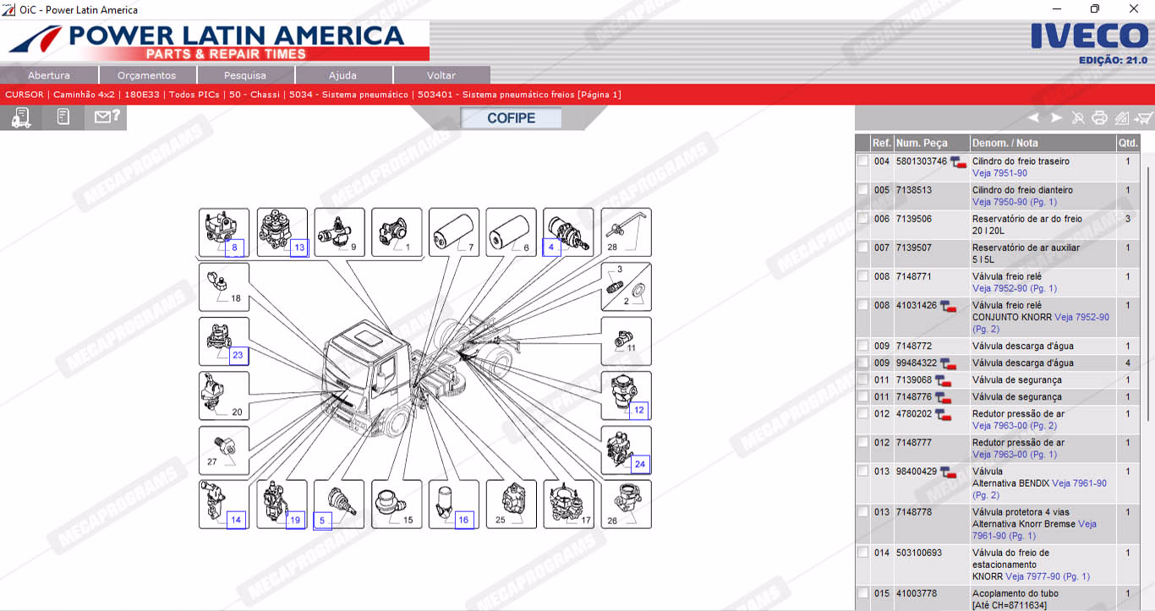Mark the checkbox for part 7148772
Screen dimensions: 1155x611
click(x=862, y=346)
